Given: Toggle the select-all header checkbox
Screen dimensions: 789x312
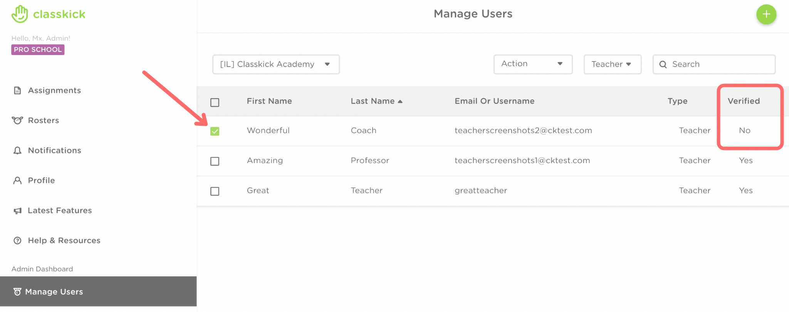Looking at the screenshot, I should coord(215,102).
